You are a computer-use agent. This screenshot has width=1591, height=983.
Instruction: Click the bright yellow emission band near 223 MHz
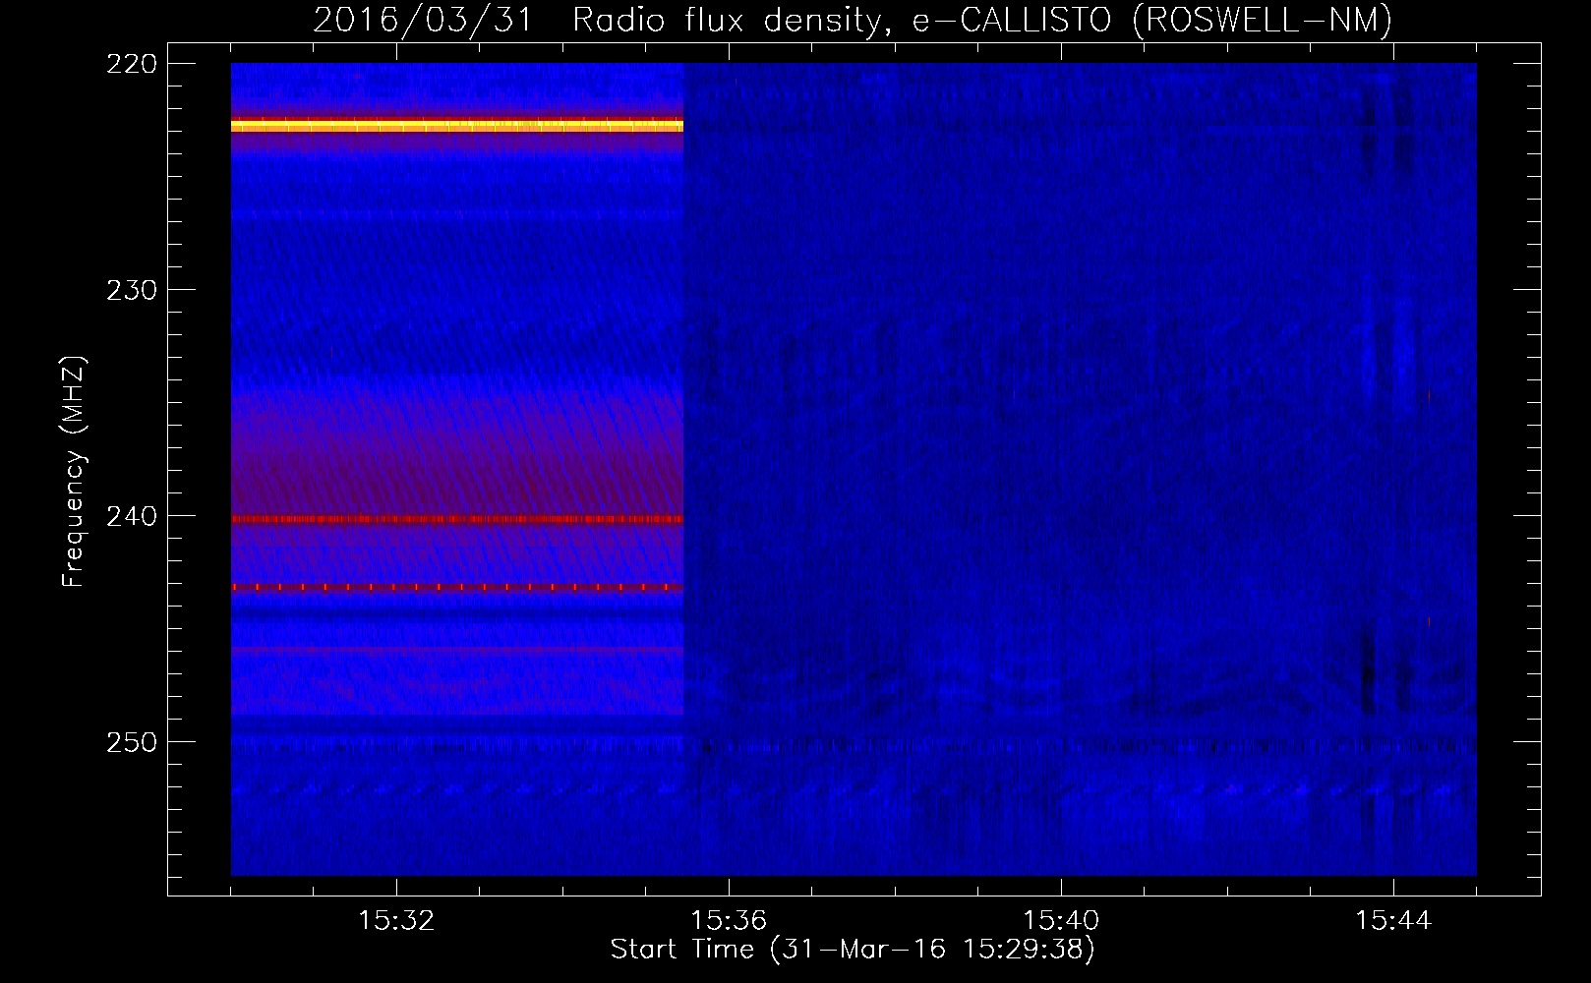click(457, 126)
